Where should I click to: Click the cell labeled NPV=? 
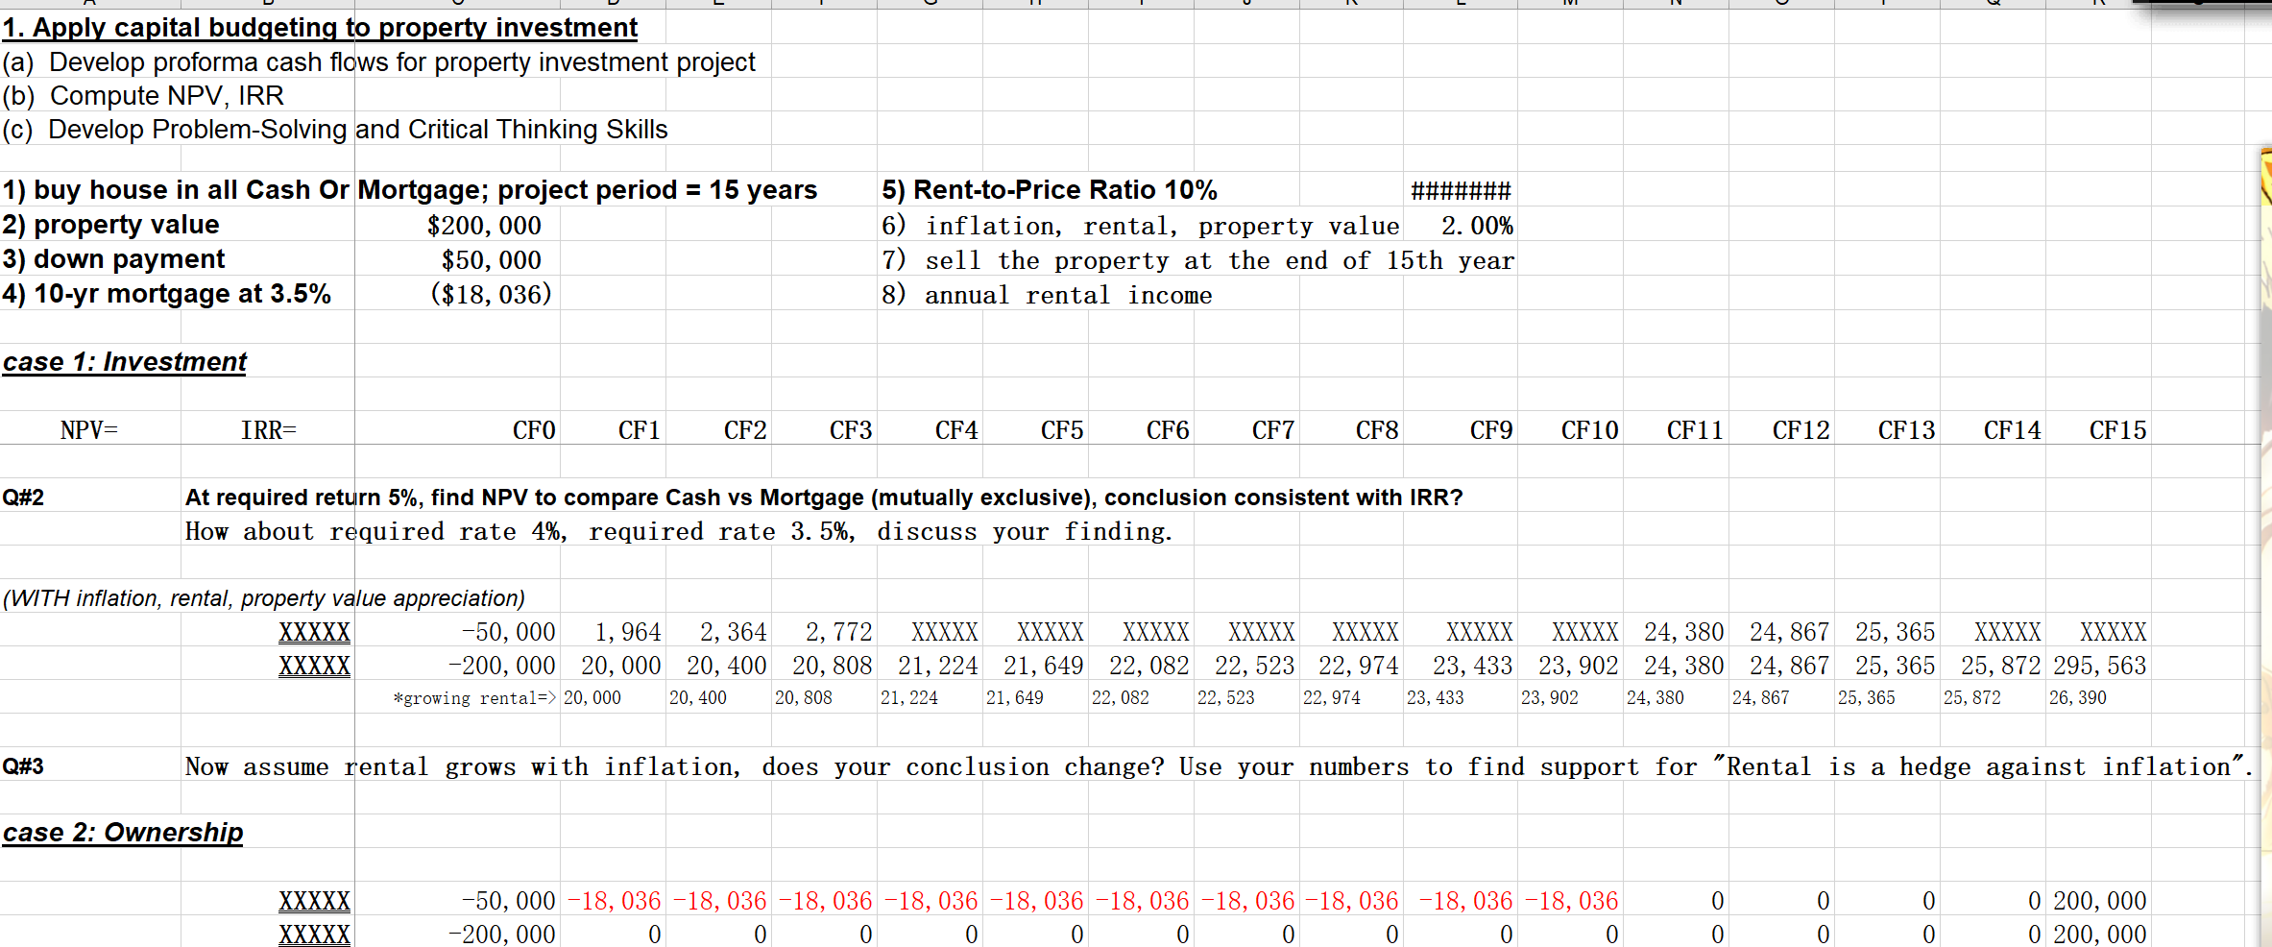pyautogui.click(x=88, y=429)
